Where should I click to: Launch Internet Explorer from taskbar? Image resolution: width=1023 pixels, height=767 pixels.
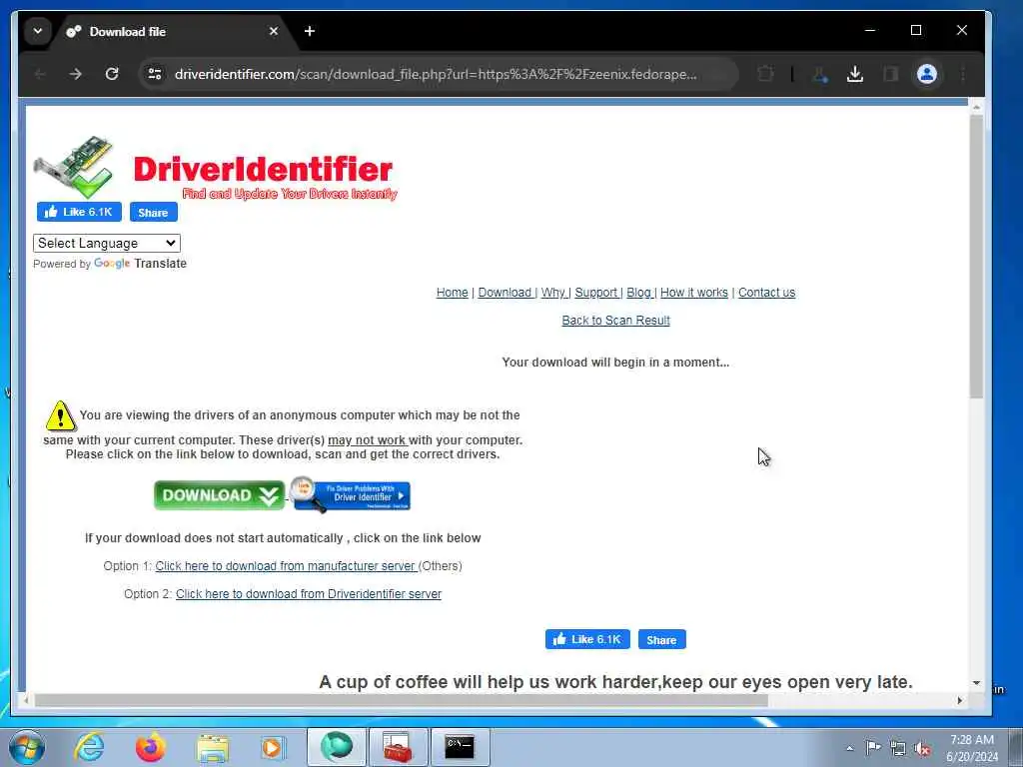coord(88,747)
